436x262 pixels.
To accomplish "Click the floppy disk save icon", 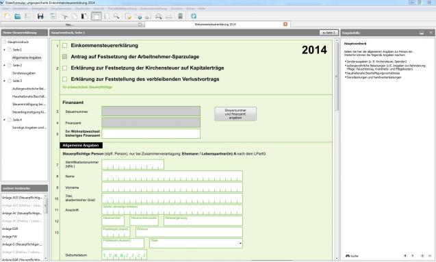I will pyautogui.click(x=40, y=16).
